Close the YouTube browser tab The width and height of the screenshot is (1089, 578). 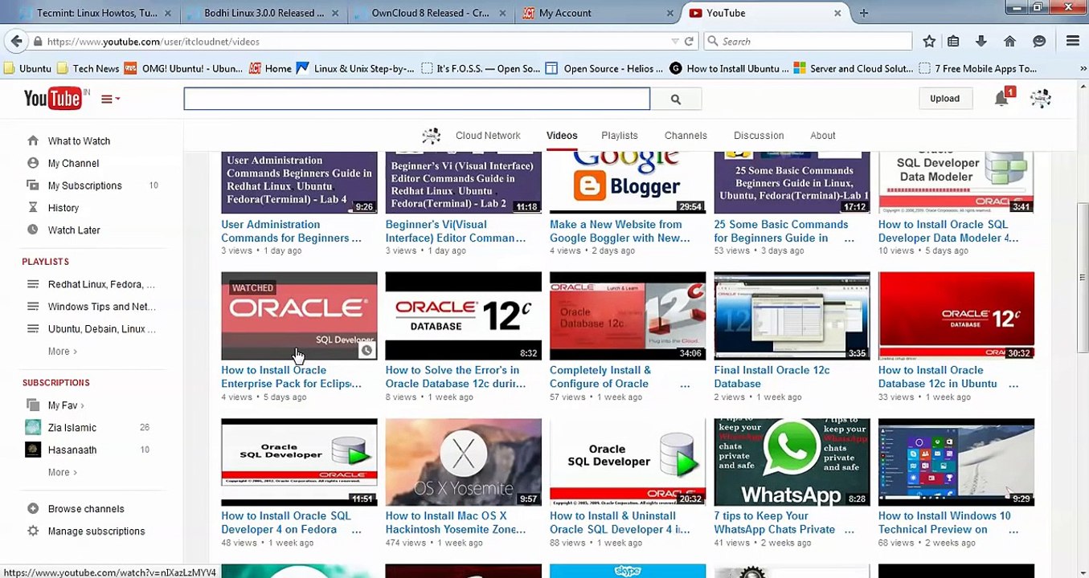coord(837,13)
